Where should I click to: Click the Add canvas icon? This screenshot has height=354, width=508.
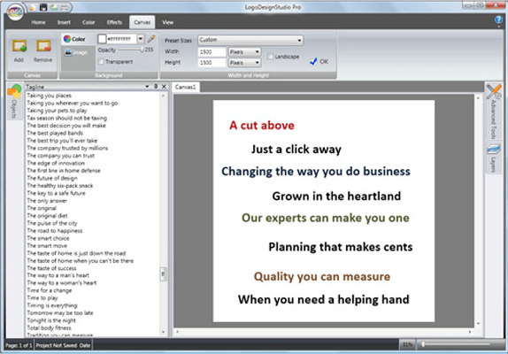19,46
